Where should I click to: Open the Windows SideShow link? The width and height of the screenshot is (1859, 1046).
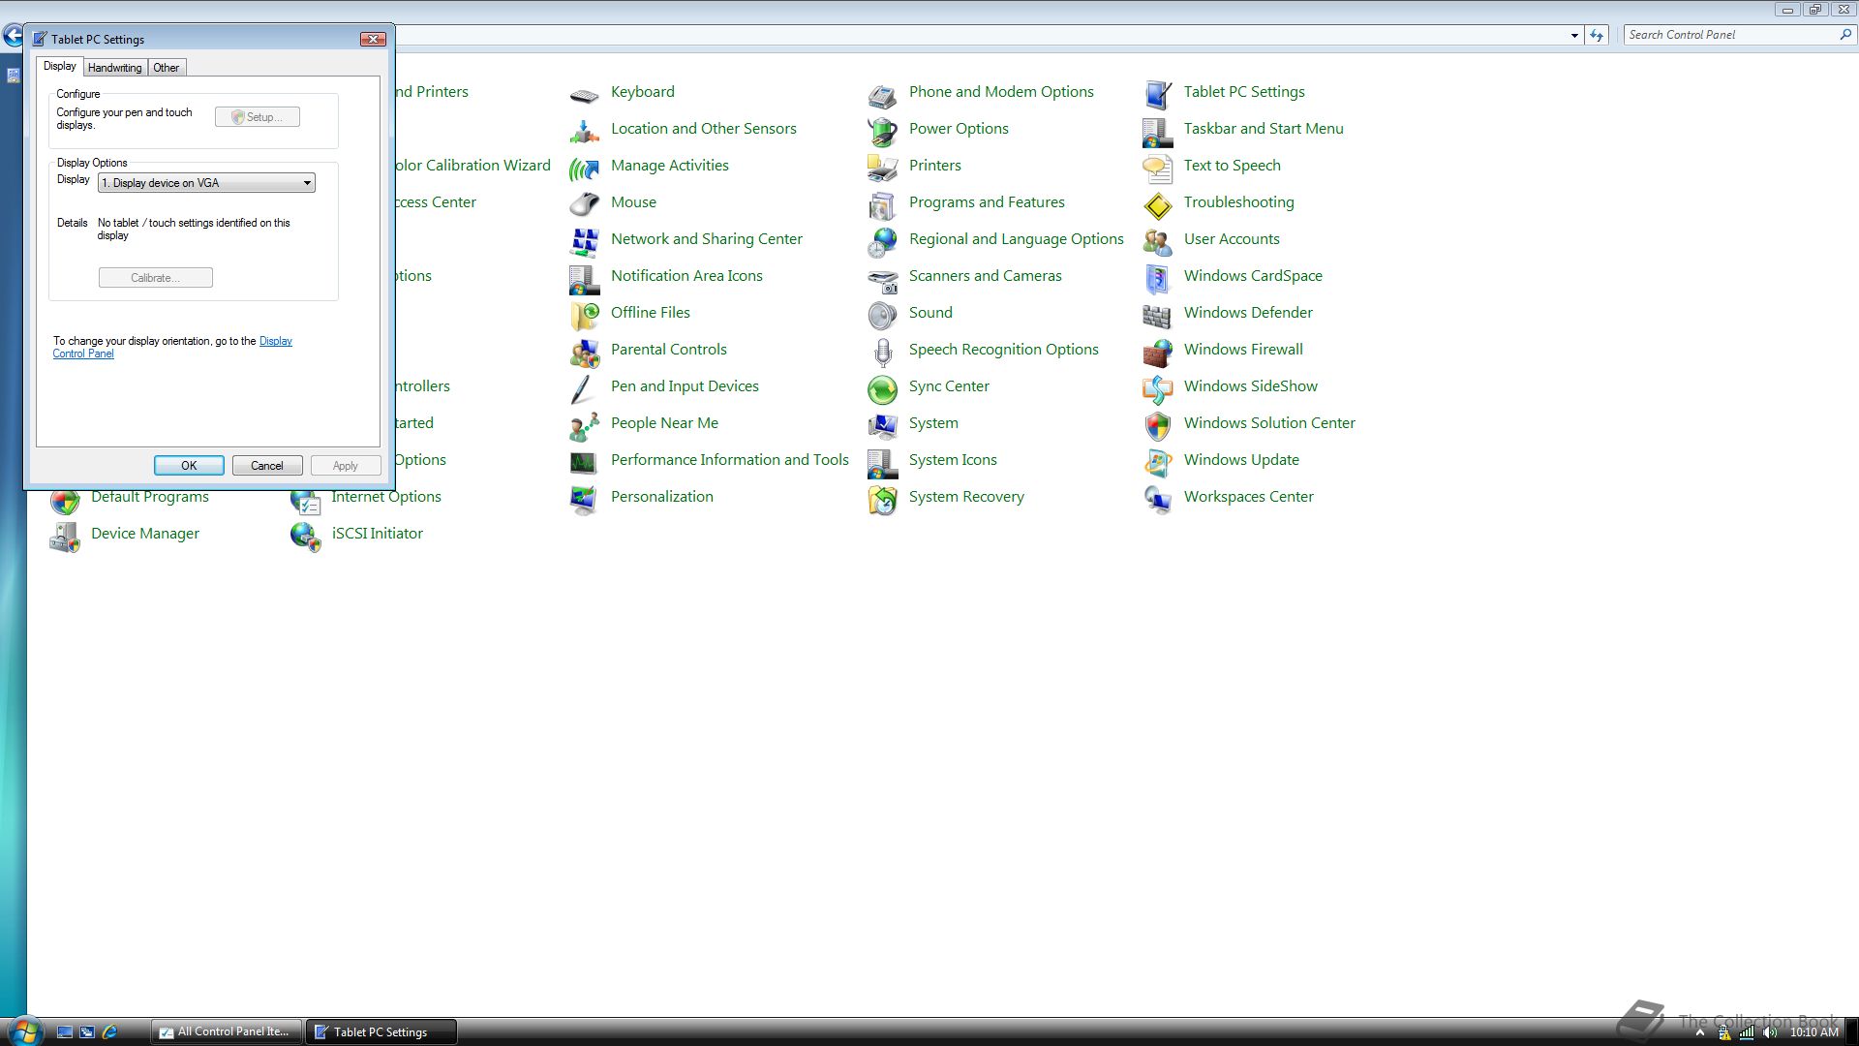(x=1250, y=385)
